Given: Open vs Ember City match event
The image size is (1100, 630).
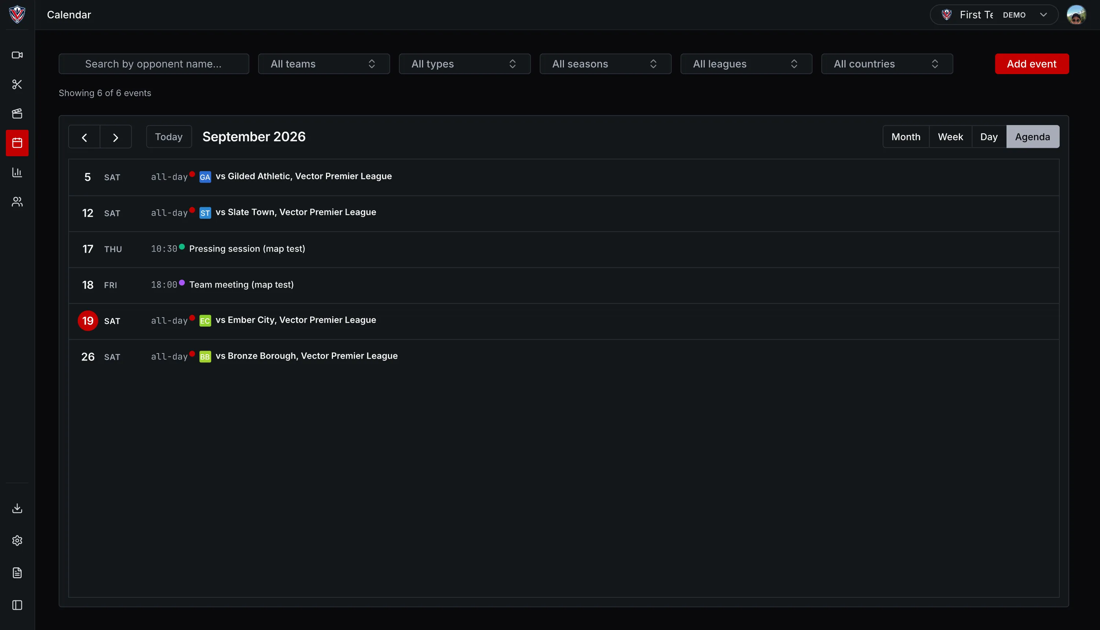Looking at the screenshot, I should pos(296,320).
